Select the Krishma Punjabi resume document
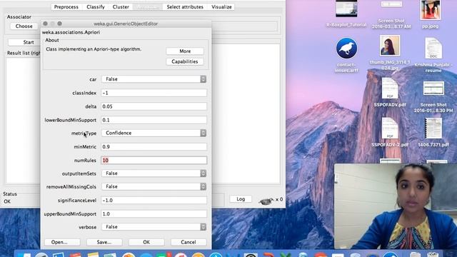This screenshot has width=457, height=257. 433,49
